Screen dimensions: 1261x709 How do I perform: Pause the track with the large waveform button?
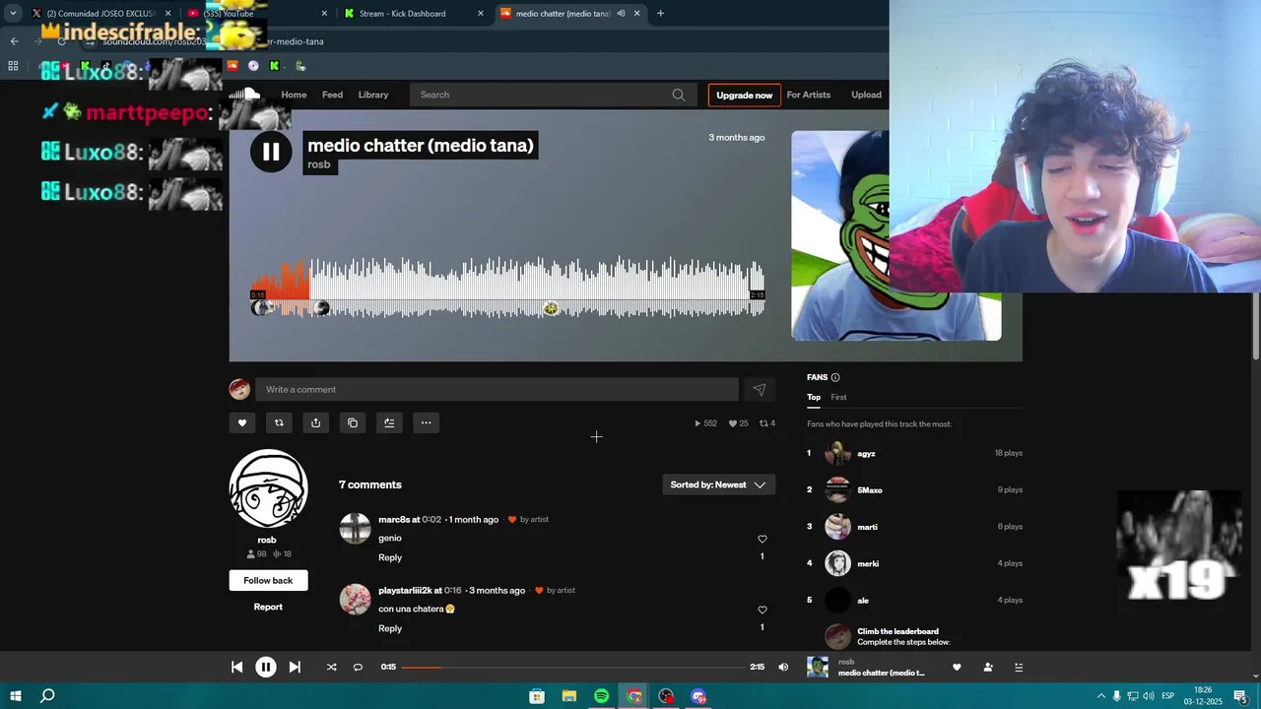(271, 152)
